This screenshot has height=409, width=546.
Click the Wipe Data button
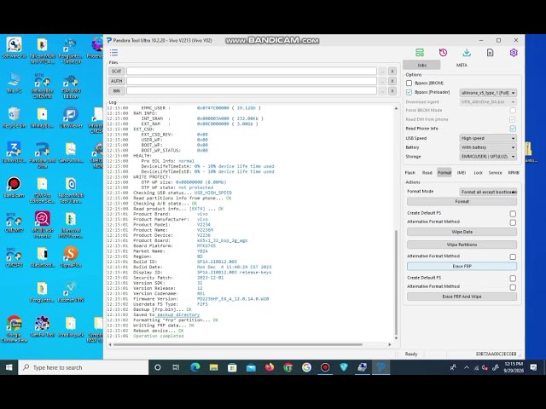click(462, 232)
